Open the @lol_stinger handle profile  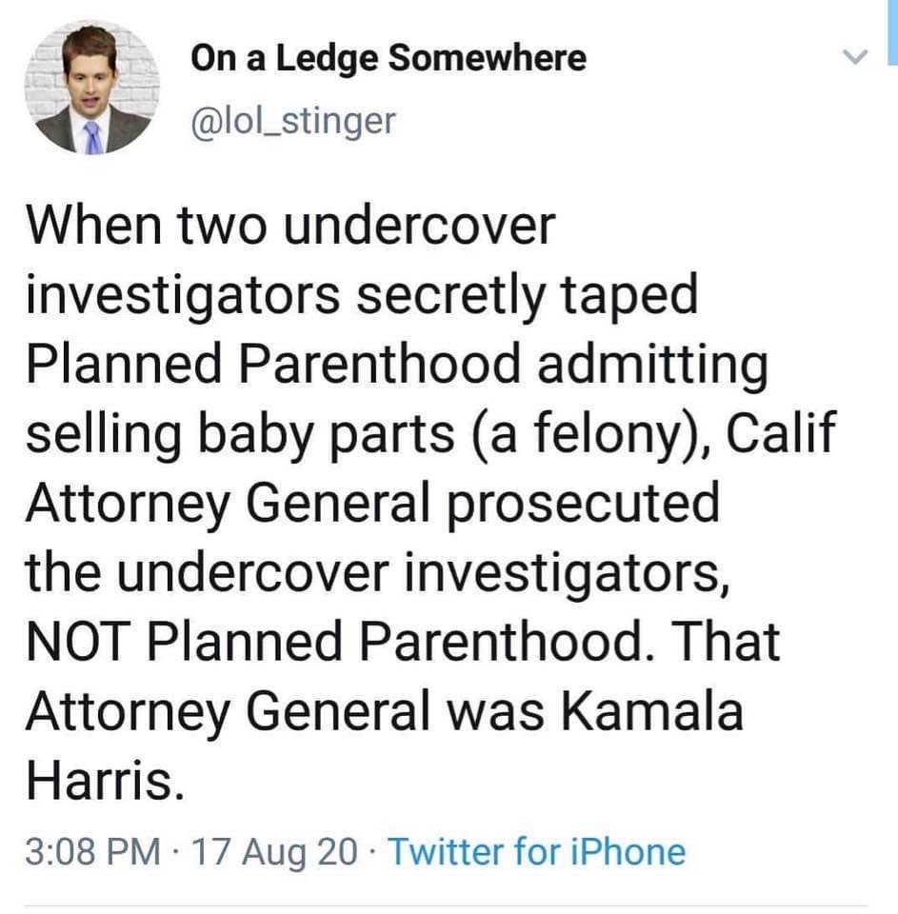point(292,121)
